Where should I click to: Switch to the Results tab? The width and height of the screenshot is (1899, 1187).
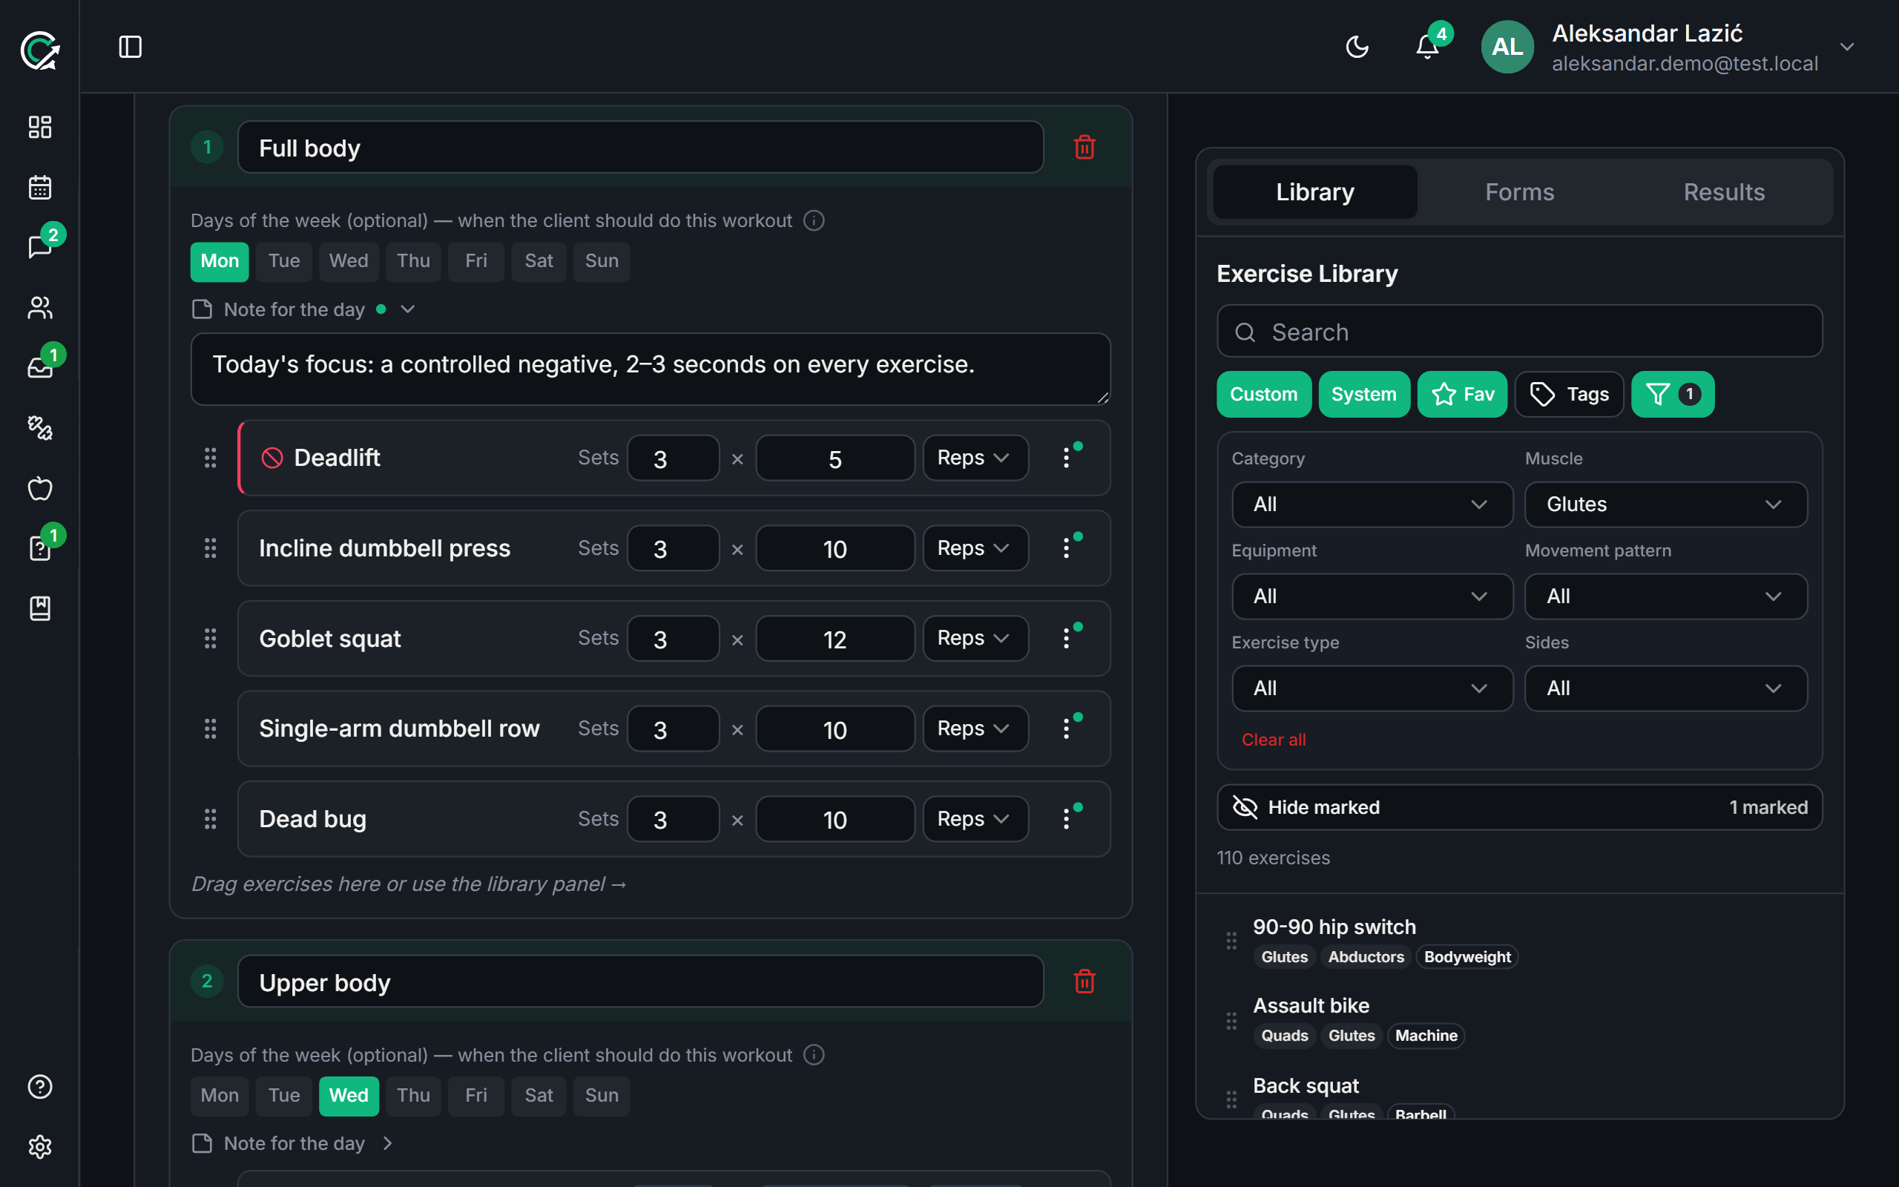tap(1724, 192)
